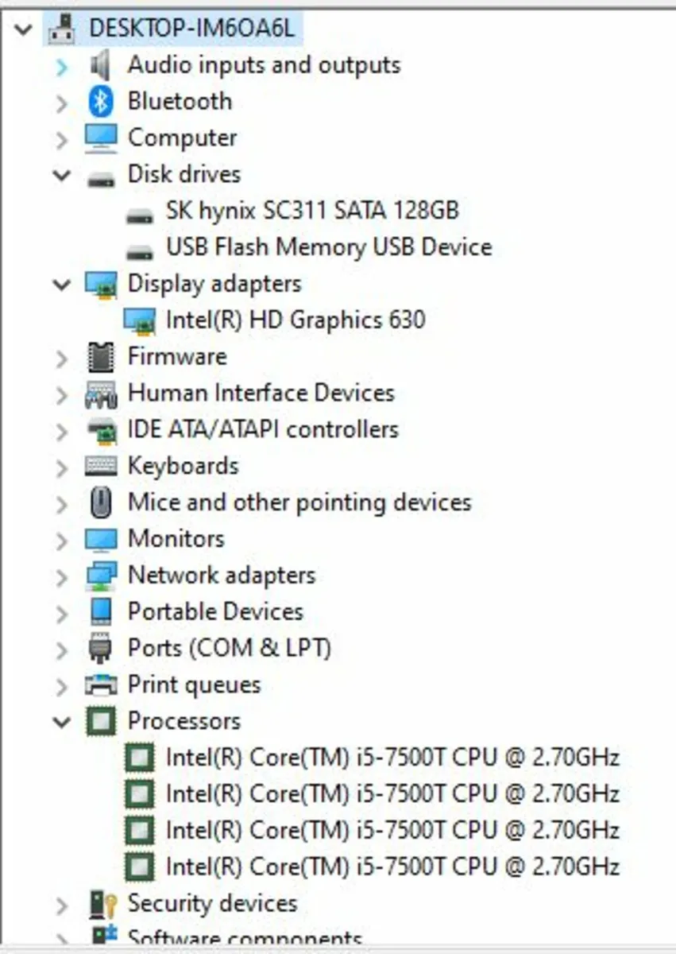
Task: Select the SK hynix SC311 SATA 128GB drive
Action: pos(309,211)
